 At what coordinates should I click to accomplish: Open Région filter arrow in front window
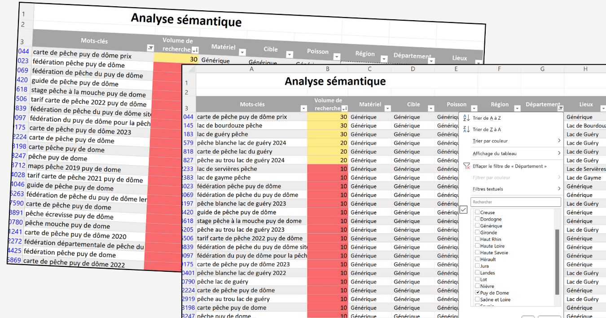pos(517,109)
